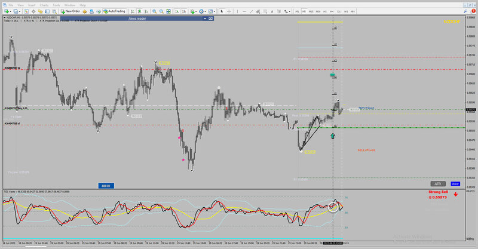This screenshot has height=249, width=478.
Task: Close the News reader panel
Action: tap(210, 19)
